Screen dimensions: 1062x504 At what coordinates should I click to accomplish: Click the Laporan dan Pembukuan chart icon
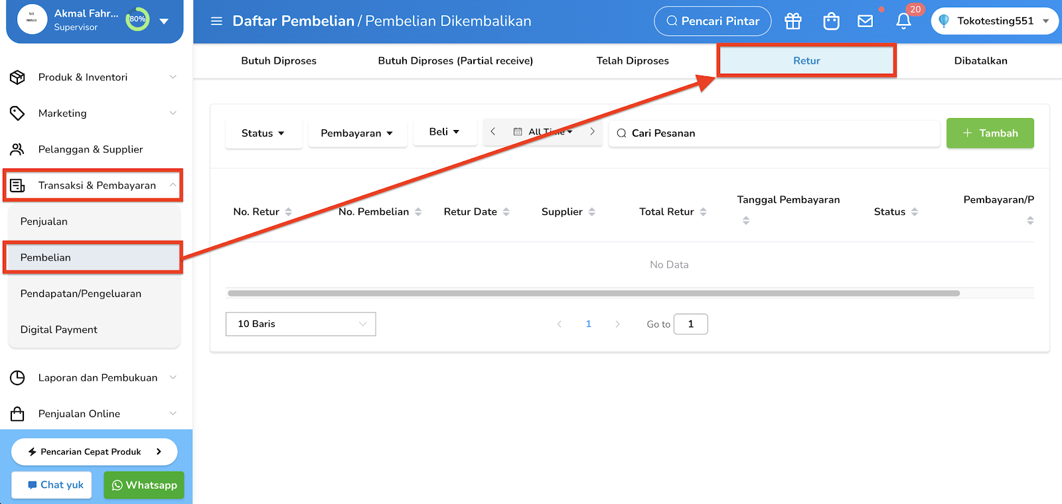(17, 378)
